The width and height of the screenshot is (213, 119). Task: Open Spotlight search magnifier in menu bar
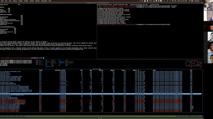pyautogui.click(x=164, y=1)
